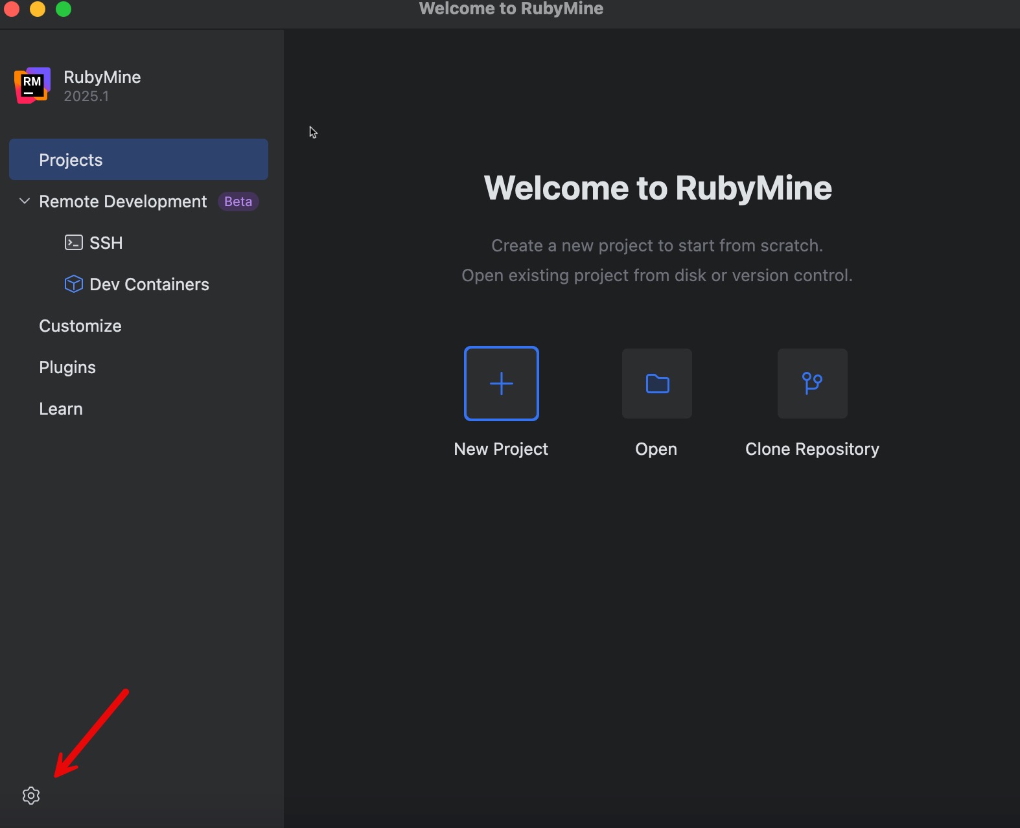Image resolution: width=1020 pixels, height=828 pixels.
Task: Go to the Learn section
Action: click(61, 409)
